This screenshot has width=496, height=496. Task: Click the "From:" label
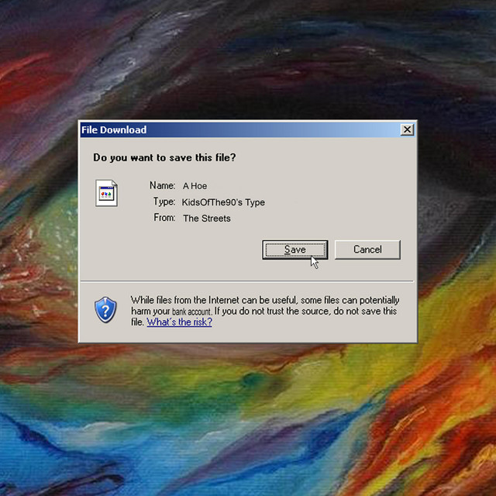click(x=164, y=218)
